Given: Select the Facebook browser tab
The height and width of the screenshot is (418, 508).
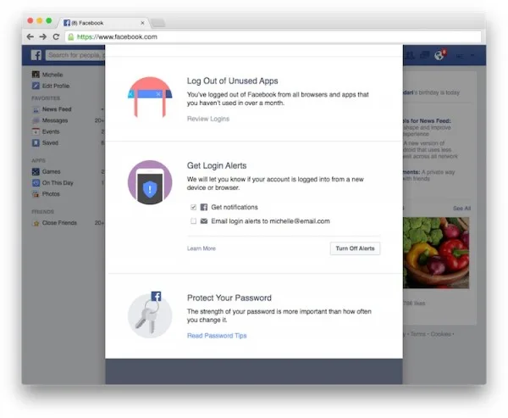Looking at the screenshot, I should click(x=103, y=23).
